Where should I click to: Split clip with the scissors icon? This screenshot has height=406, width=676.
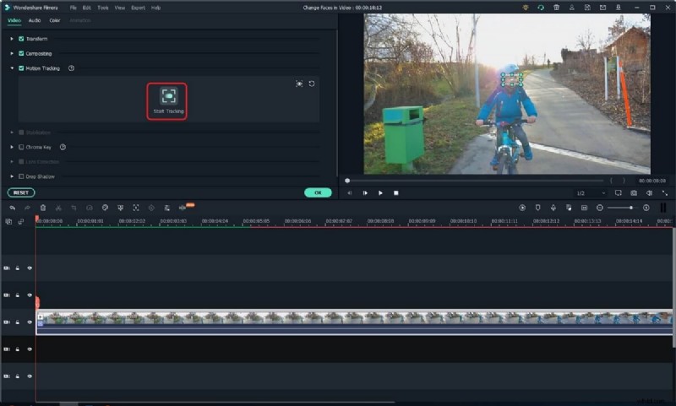click(58, 208)
